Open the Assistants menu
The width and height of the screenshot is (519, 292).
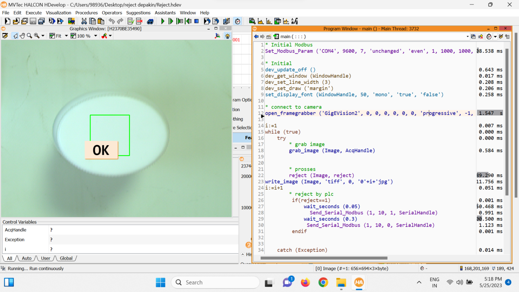165,13
